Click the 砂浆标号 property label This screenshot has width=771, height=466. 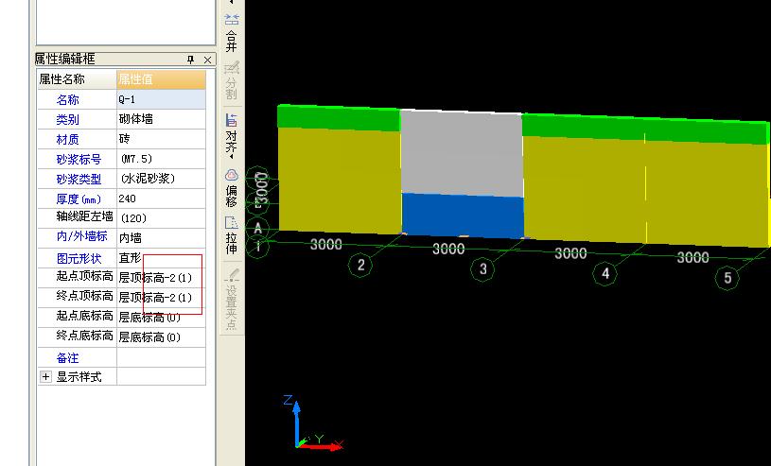79,159
